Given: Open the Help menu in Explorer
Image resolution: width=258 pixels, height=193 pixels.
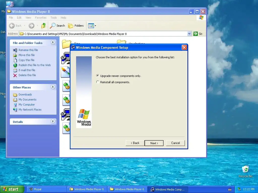Looking at the screenshot, I should coord(63,18).
